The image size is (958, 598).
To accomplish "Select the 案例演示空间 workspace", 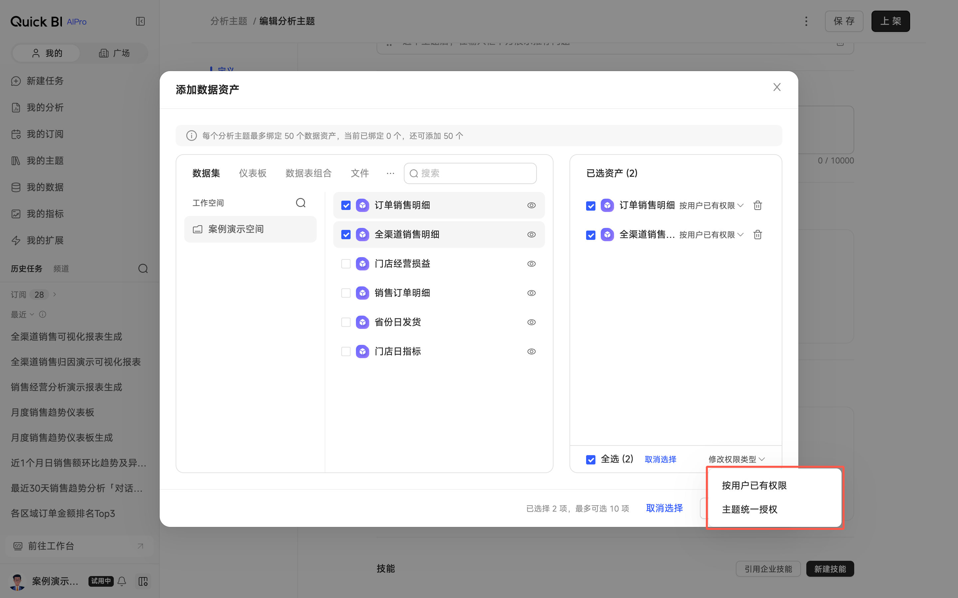I will (250, 229).
